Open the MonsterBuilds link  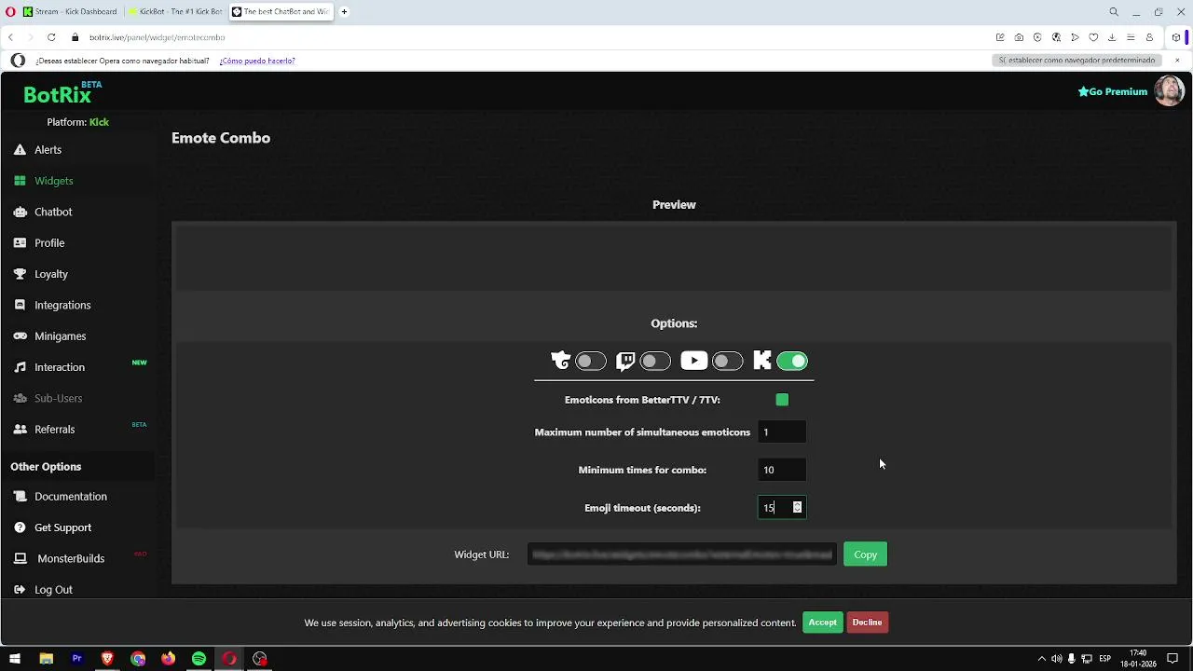(70, 558)
